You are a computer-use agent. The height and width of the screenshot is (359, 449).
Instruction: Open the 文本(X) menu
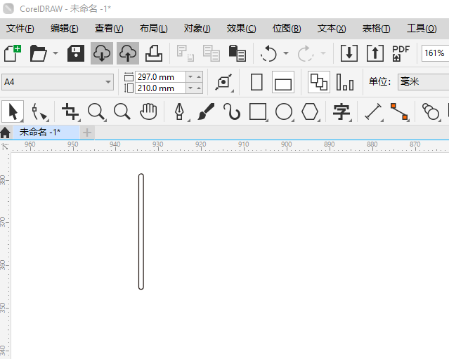[x=332, y=28]
